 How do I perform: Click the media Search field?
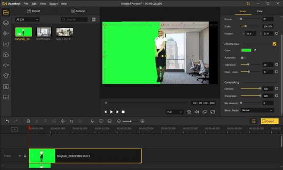coord(74,20)
